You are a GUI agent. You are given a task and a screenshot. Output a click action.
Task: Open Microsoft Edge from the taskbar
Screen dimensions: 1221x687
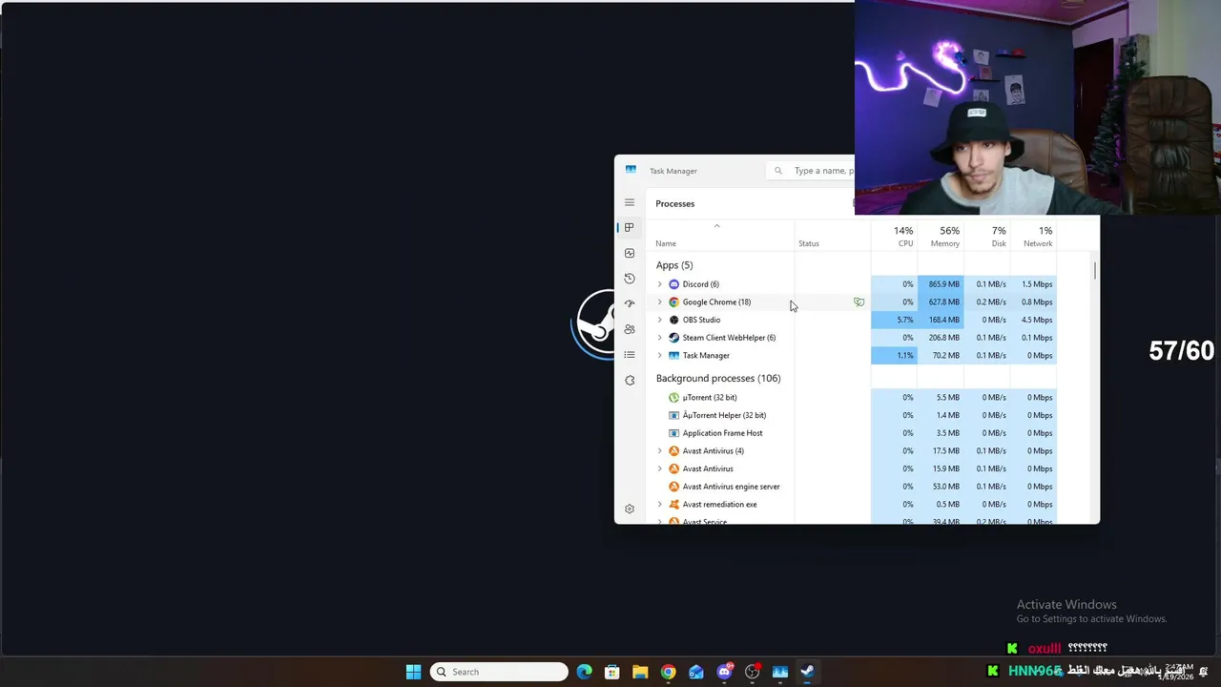(584, 672)
